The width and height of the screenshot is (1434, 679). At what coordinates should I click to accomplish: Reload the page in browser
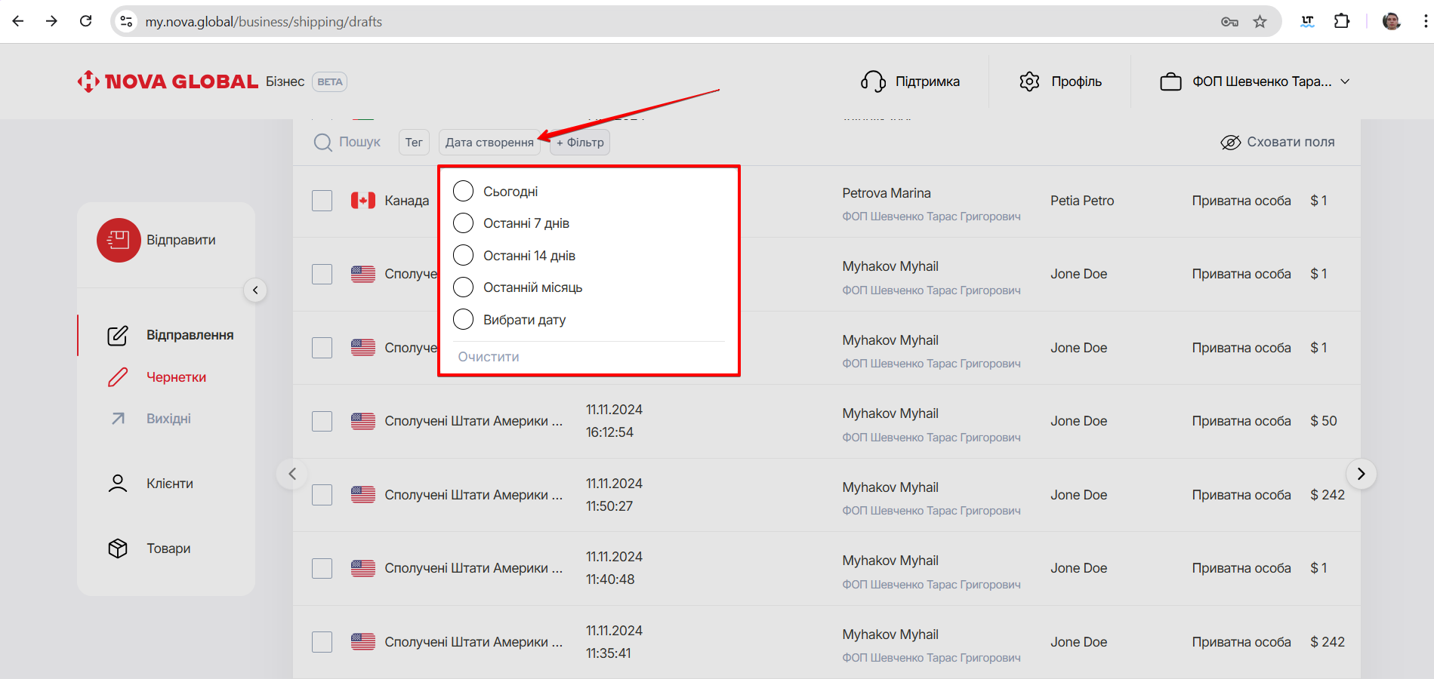click(86, 21)
